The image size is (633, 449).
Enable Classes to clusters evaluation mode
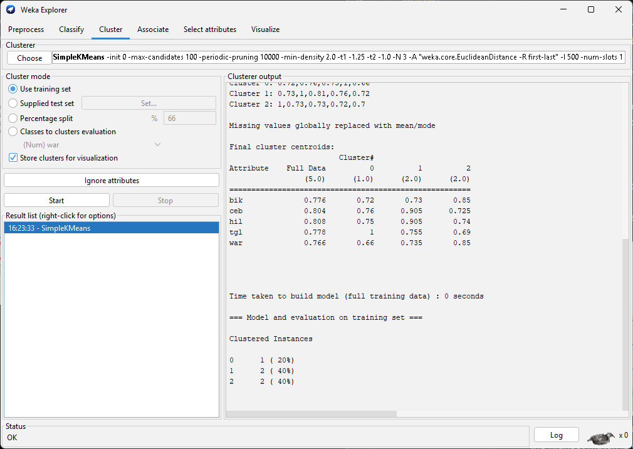click(x=13, y=132)
